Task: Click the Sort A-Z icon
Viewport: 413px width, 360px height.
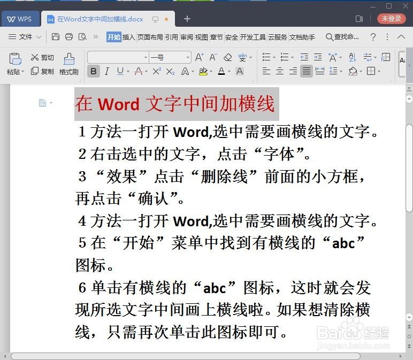Action: click(x=353, y=57)
